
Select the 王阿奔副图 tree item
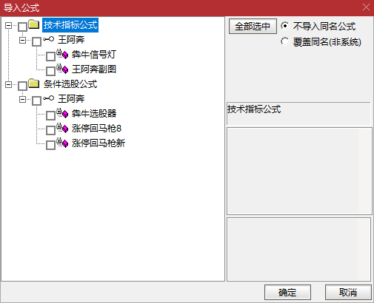[94, 69]
